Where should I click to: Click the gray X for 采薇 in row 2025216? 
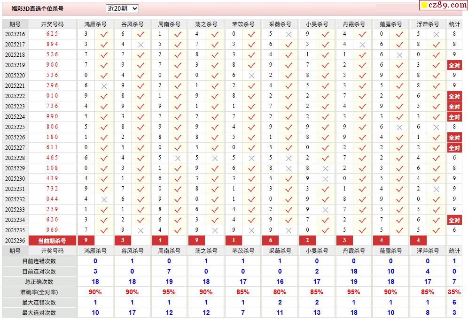[289, 35]
